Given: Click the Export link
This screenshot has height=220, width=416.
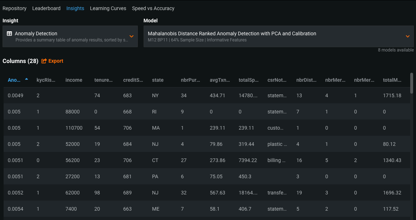Looking at the screenshot, I should coord(56,61).
